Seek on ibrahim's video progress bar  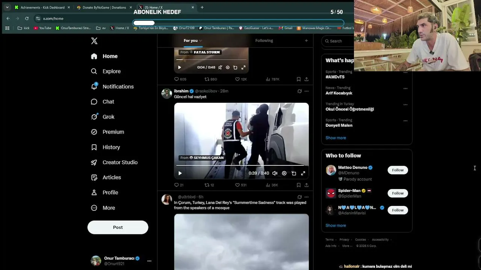click(241, 165)
